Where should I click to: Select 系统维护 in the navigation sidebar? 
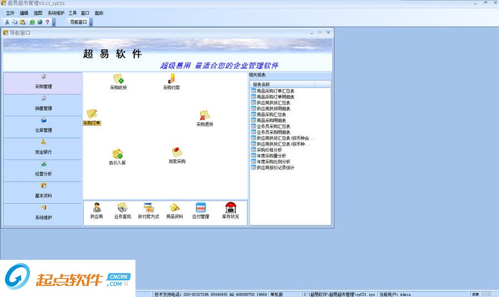43,215
